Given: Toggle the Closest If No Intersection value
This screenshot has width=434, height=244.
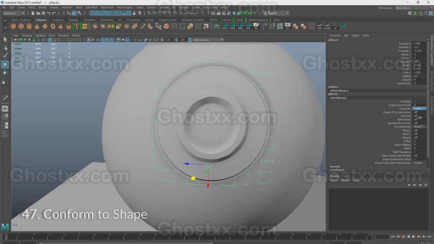Looking at the screenshot, I should (419, 112).
